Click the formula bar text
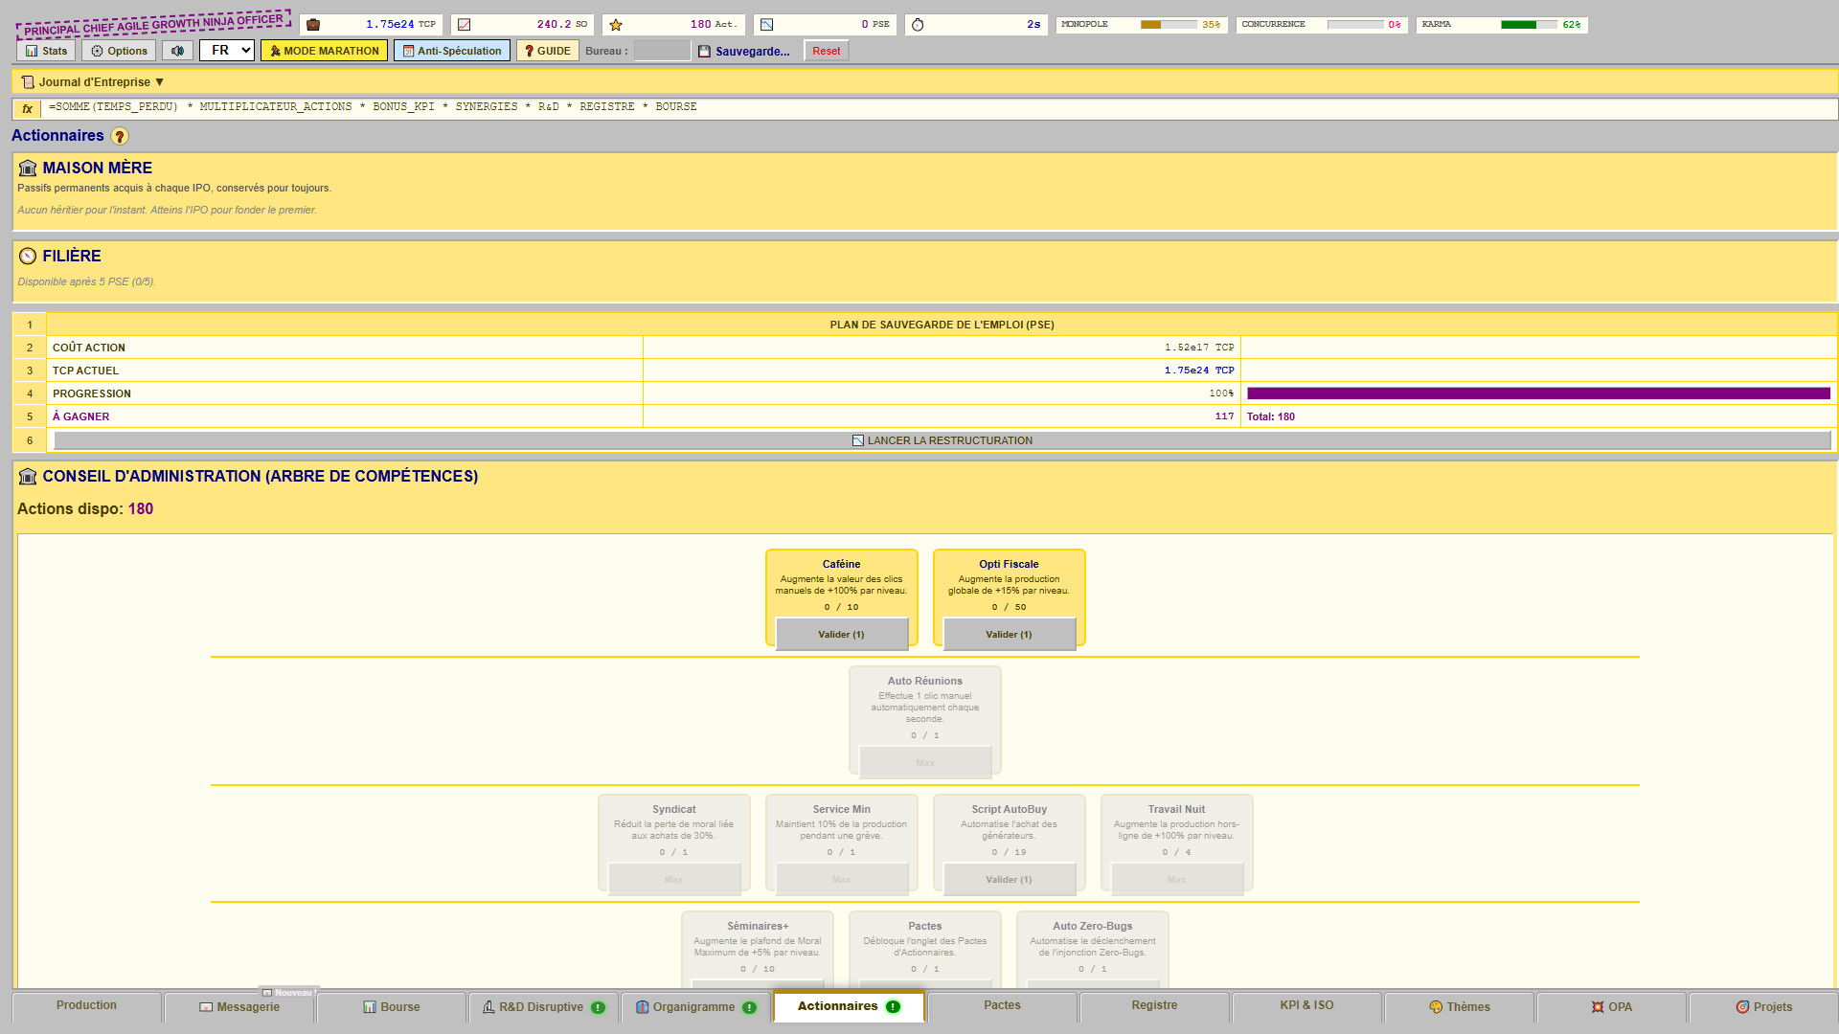The width and height of the screenshot is (1839, 1034). [373, 107]
